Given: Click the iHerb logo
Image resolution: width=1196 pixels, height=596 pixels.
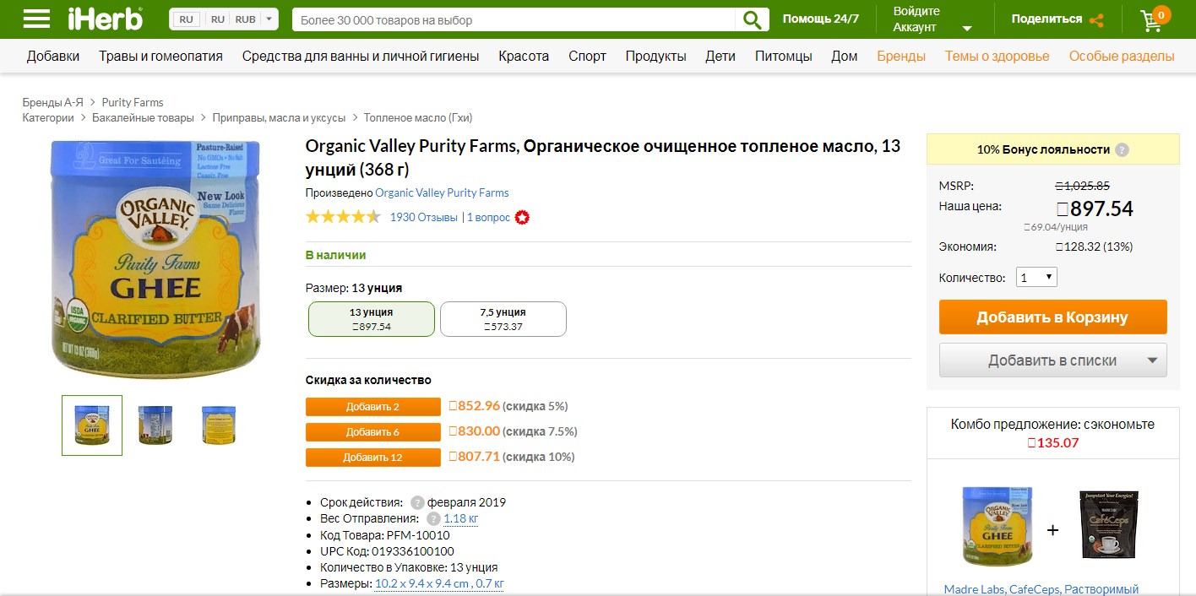Looking at the screenshot, I should point(106,19).
